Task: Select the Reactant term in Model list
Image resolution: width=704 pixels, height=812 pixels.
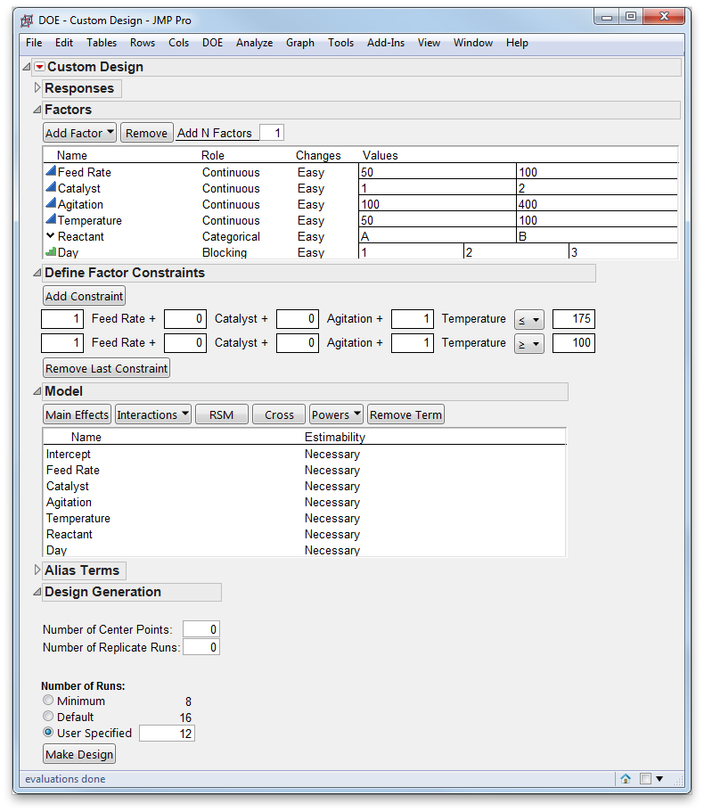Action: 70,534
